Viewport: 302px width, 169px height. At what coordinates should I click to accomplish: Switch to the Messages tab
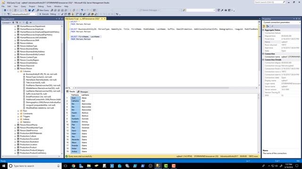[83, 92]
